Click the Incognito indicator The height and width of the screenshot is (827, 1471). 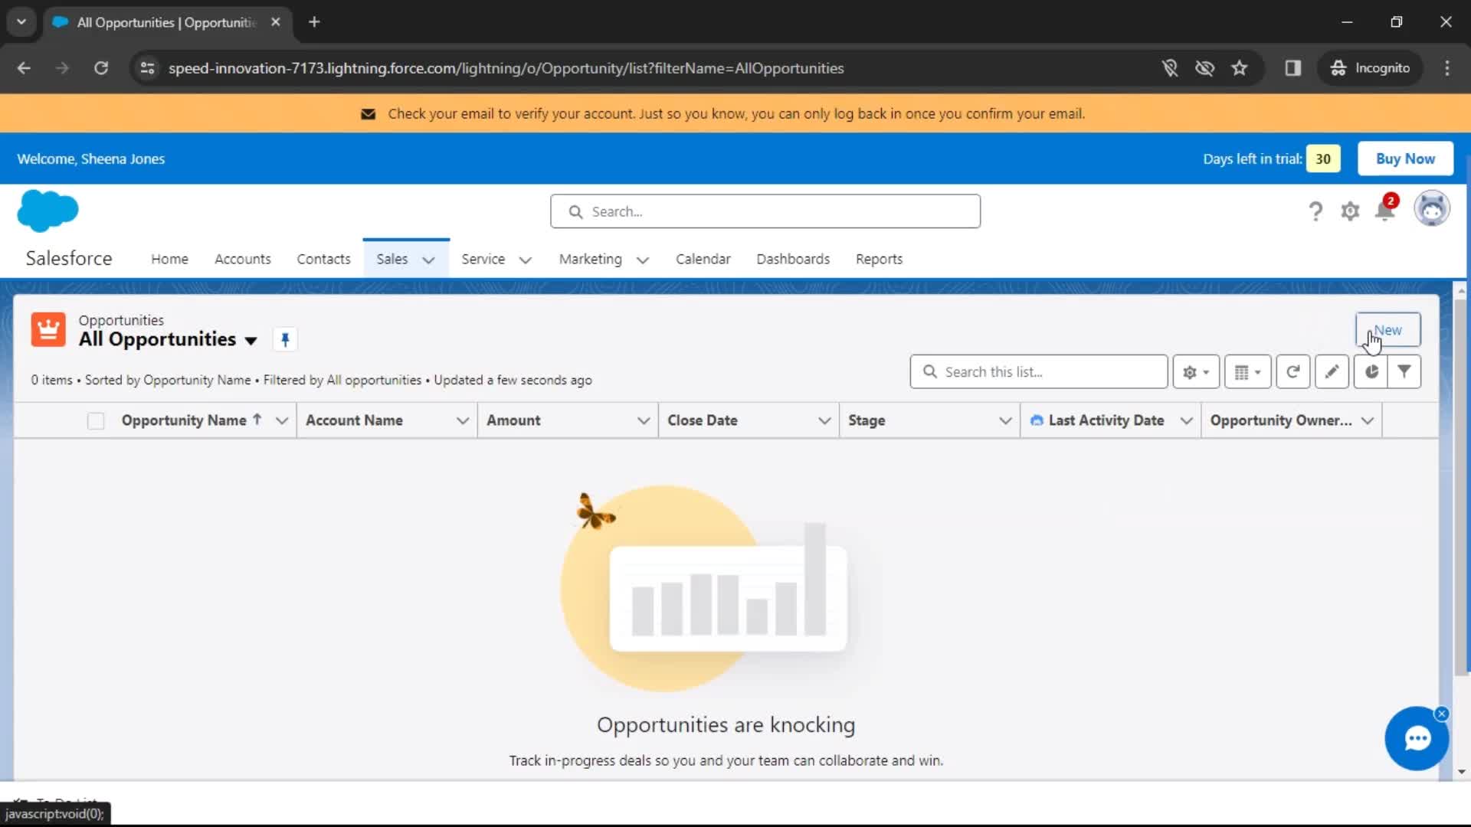[1371, 68]
